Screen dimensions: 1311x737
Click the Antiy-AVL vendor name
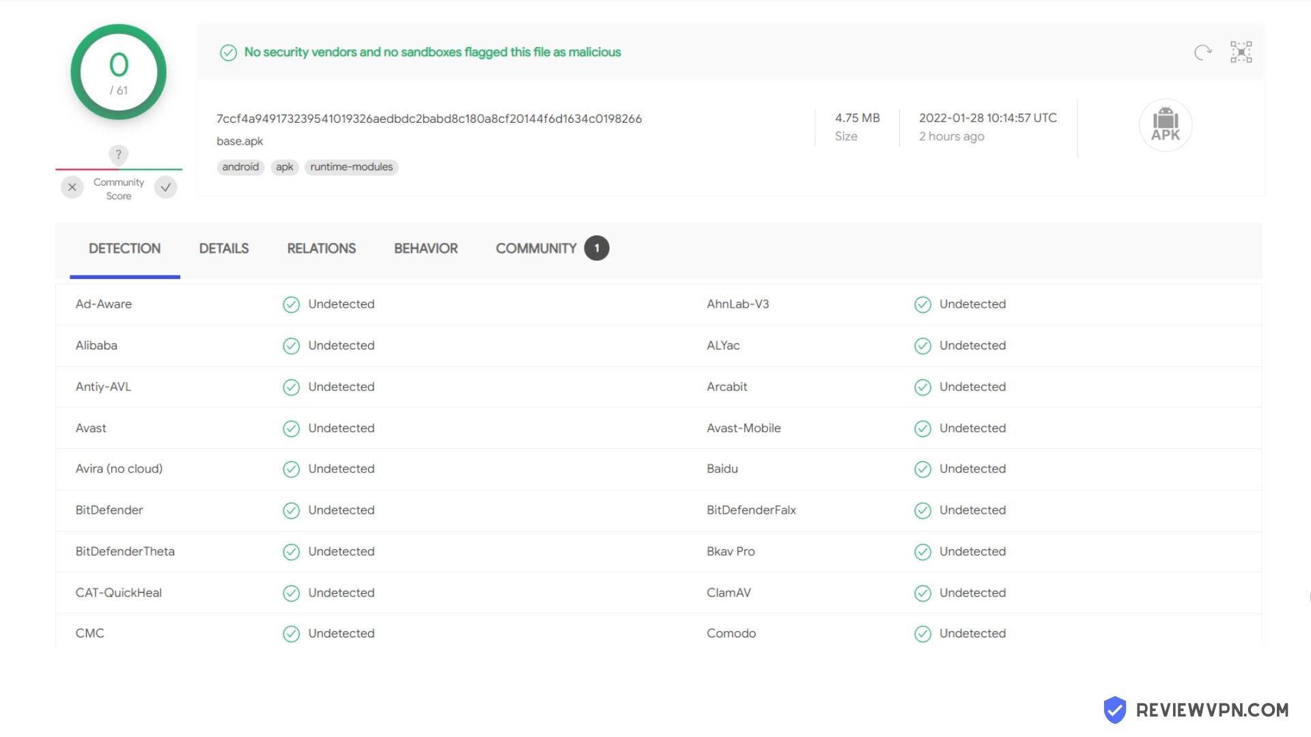click(x=103, y=387)
